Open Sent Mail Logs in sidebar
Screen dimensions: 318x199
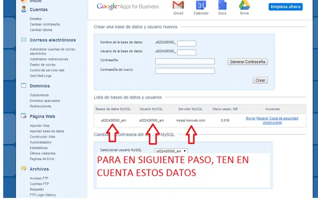(41, 76)
